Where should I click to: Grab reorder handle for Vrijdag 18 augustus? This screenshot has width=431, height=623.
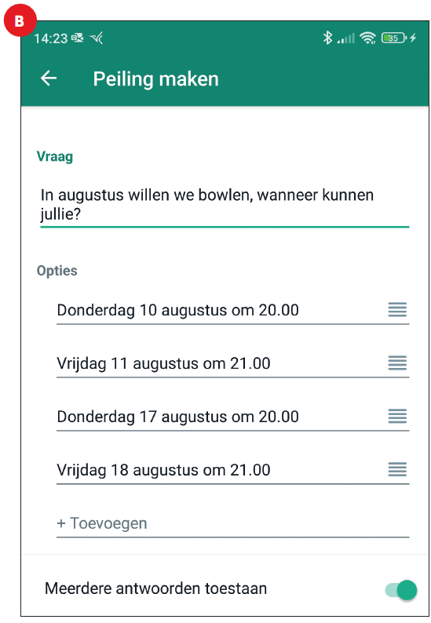(397, 469)
